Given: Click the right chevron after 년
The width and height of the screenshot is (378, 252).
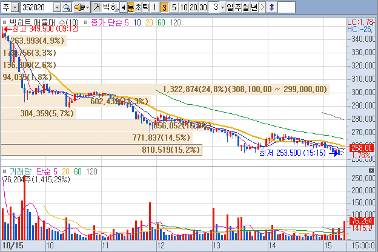Looking at the screenshot, I should tap(262, 8).
